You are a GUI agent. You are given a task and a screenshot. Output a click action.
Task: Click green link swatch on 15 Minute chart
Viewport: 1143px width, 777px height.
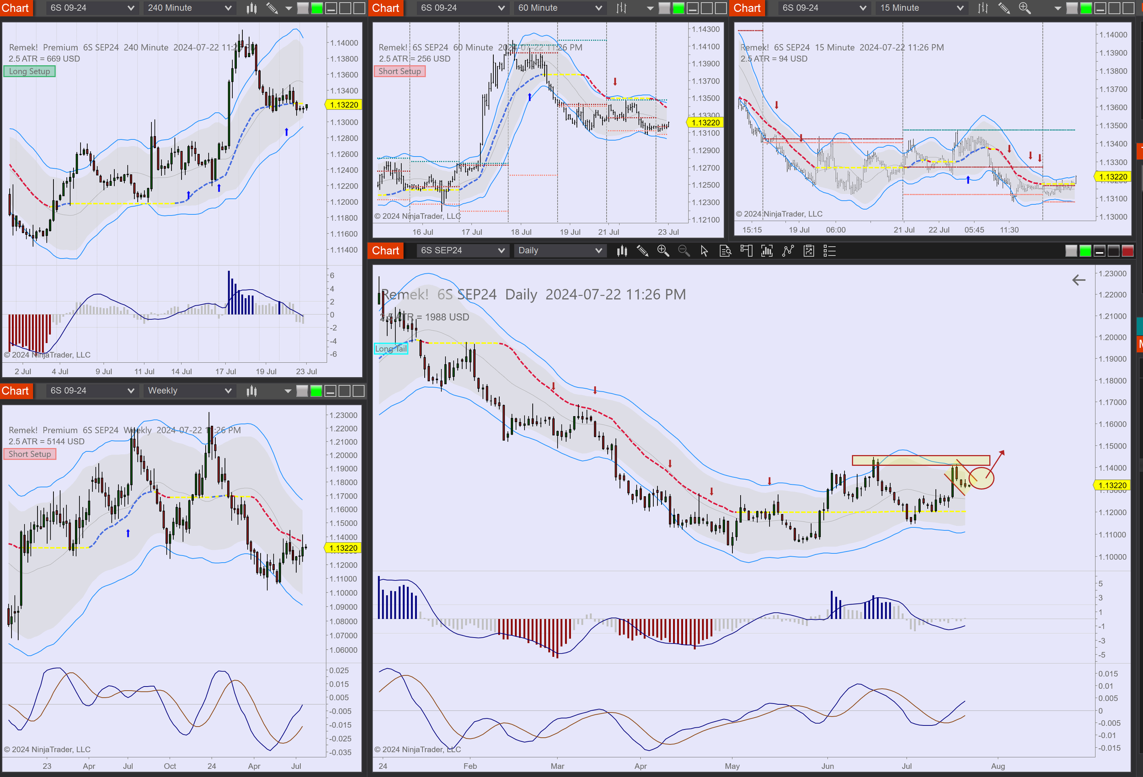[x=1086, y=8]
